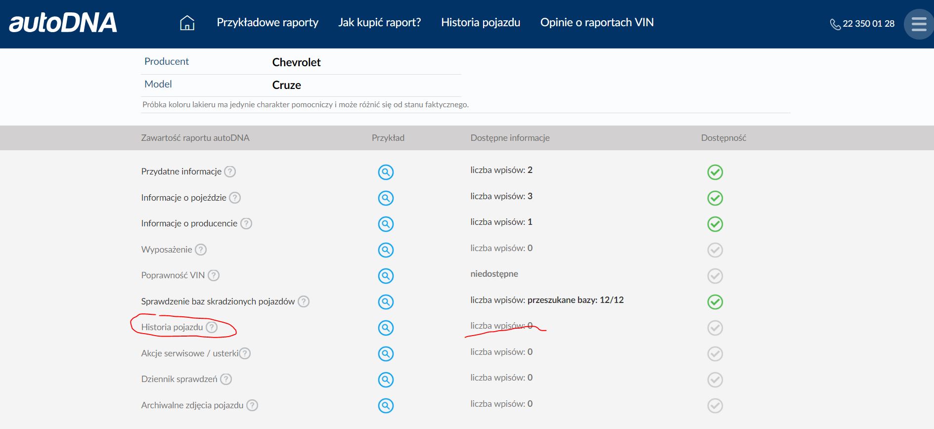
Task: View example magnifier for Informacje o producencie
Action: (x=386, y=224)
